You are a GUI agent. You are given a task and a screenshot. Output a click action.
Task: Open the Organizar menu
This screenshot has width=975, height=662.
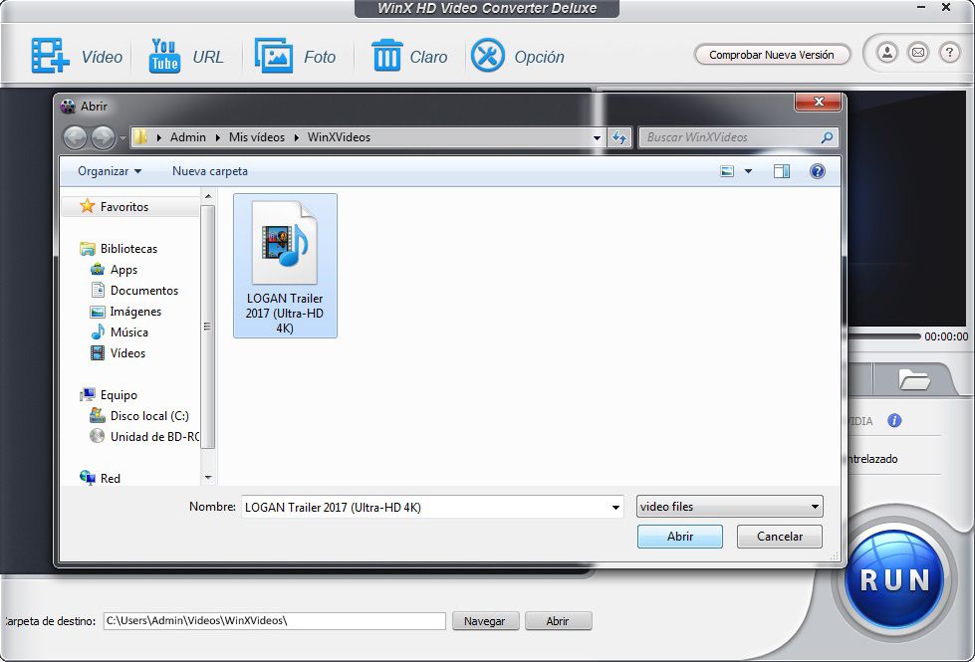tap(110, 171)
